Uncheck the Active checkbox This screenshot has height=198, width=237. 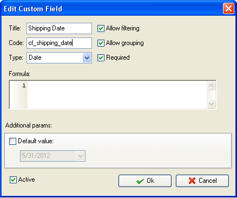[x=13, y=180]
